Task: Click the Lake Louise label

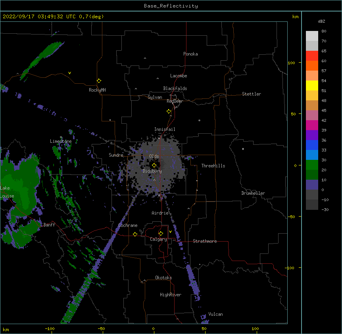Action: tap(7, 192)
